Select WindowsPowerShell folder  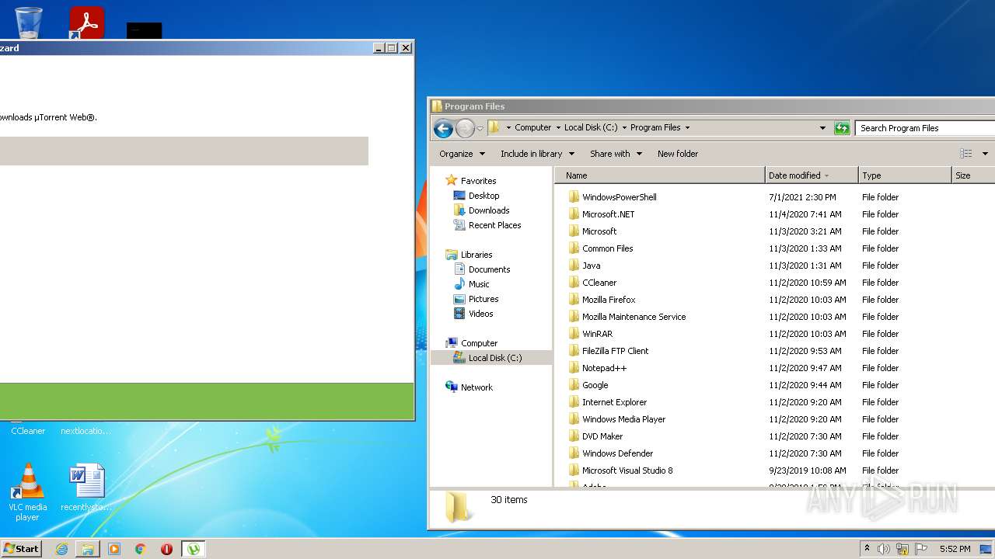[619, 197]
